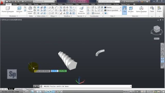Click the Print icon in quick access toolbar
165x93 pixels.
(23, 2)
